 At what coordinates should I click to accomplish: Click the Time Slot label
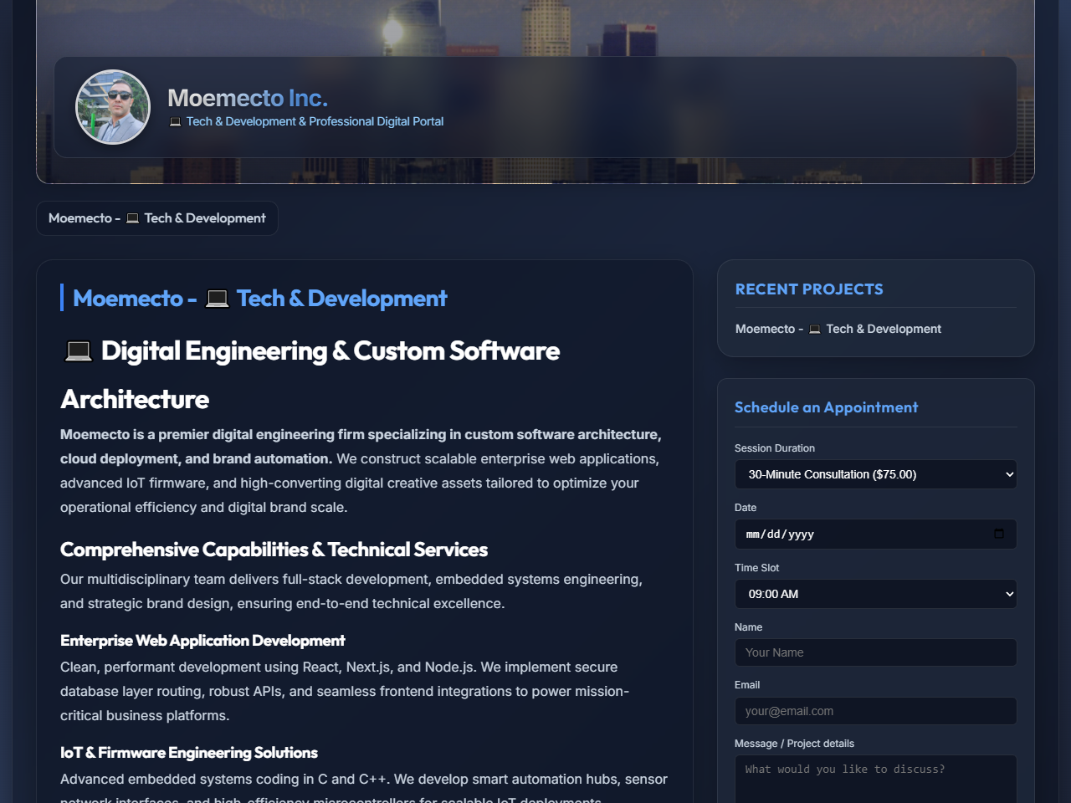[756, 568]
